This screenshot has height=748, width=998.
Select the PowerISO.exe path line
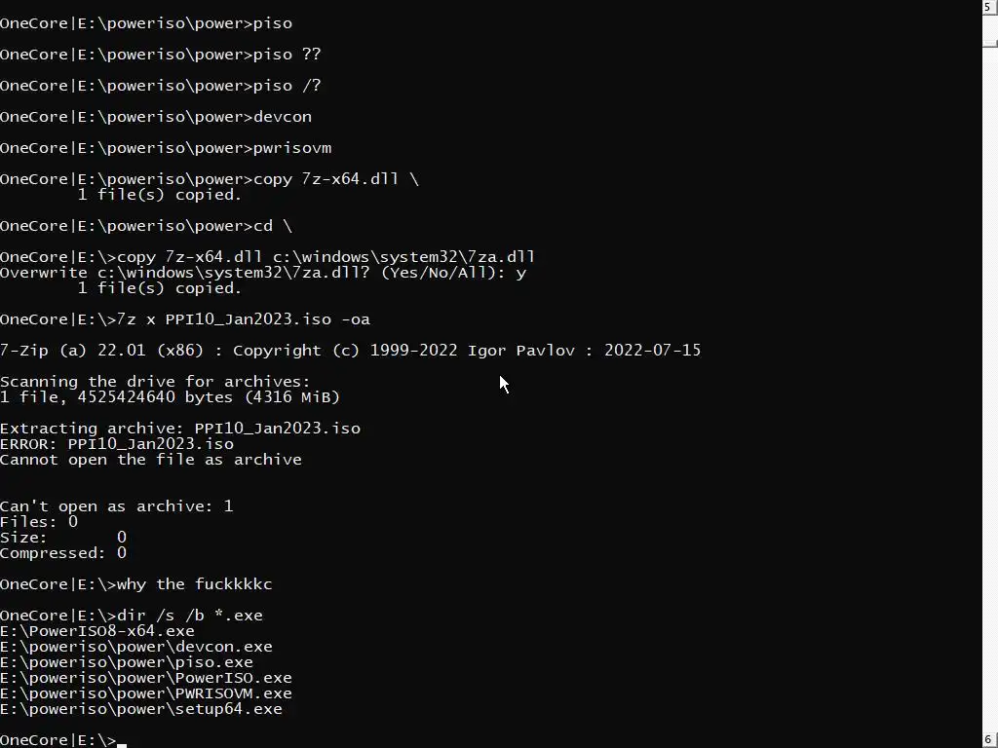pos(146,678)
